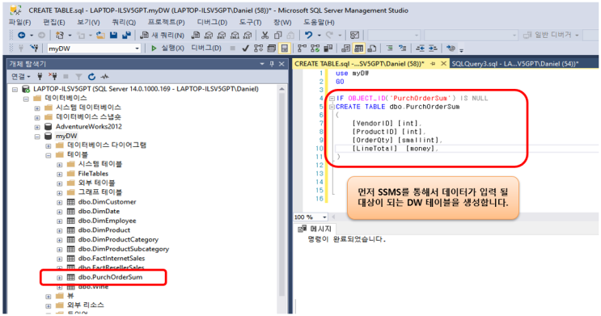Start an MDX query from the toolbar
The width and height of the screenshot is (601, 316).
209,36
